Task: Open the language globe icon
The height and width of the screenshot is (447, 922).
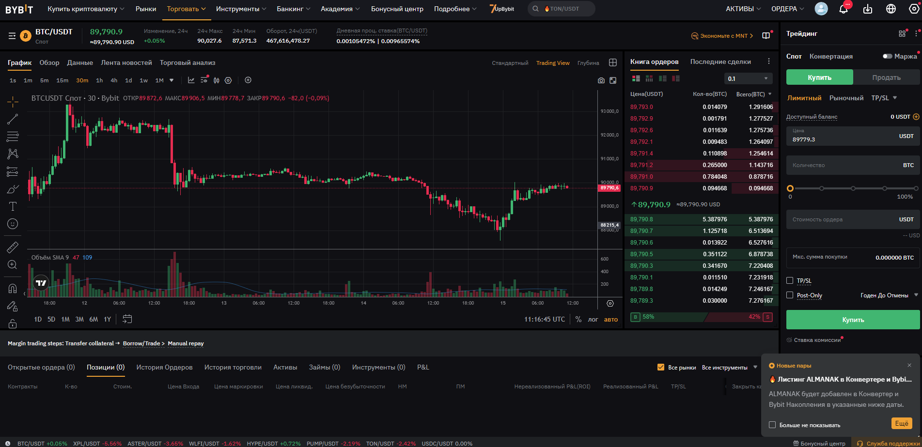Action: 891,9
